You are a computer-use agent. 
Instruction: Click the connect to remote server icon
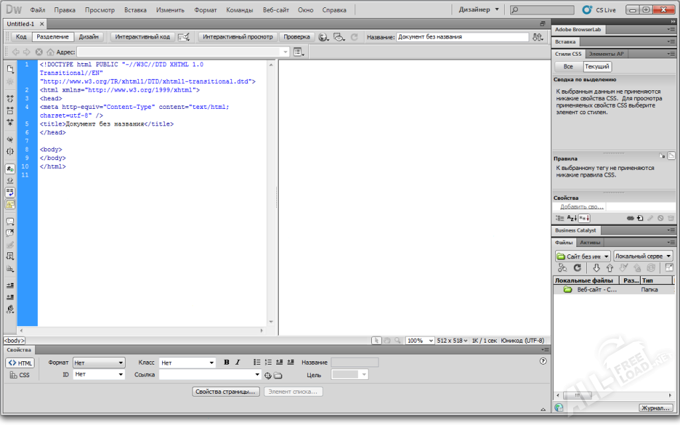click(562, 268)
